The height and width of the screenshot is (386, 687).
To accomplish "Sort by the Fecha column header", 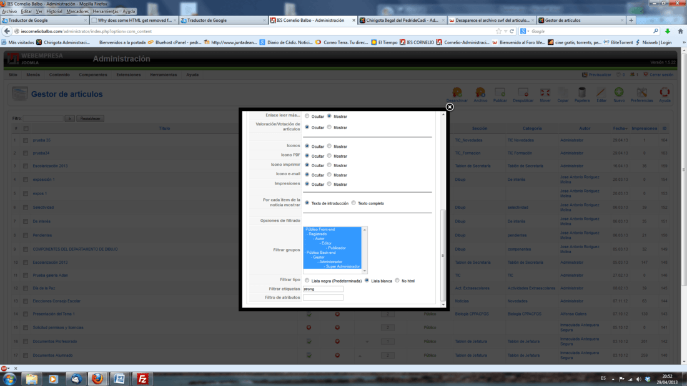I will click(x=620, y=128).
